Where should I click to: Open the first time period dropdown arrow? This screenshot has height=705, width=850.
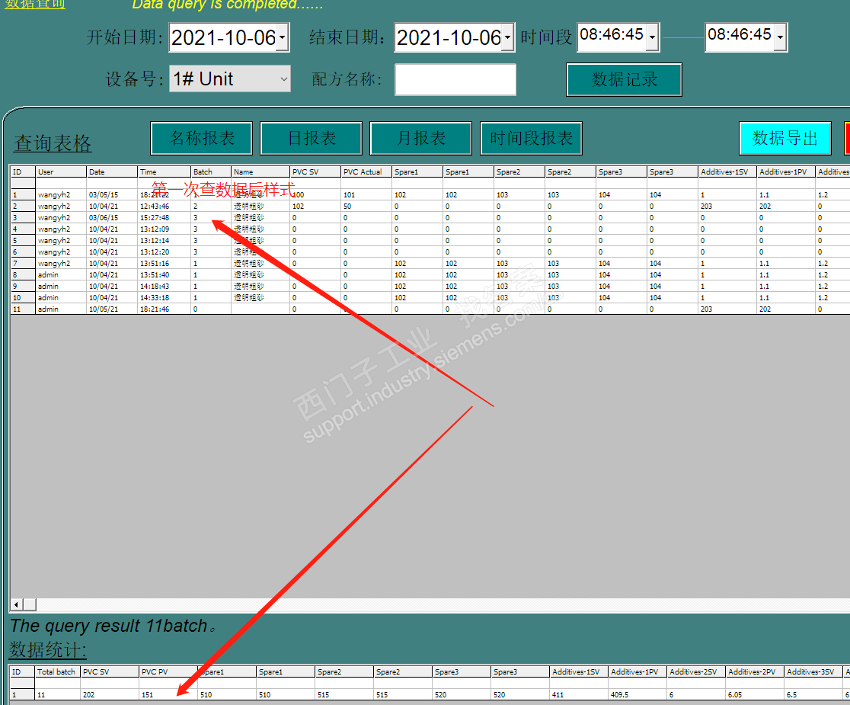pyautogui.click(x=652, y=37)
